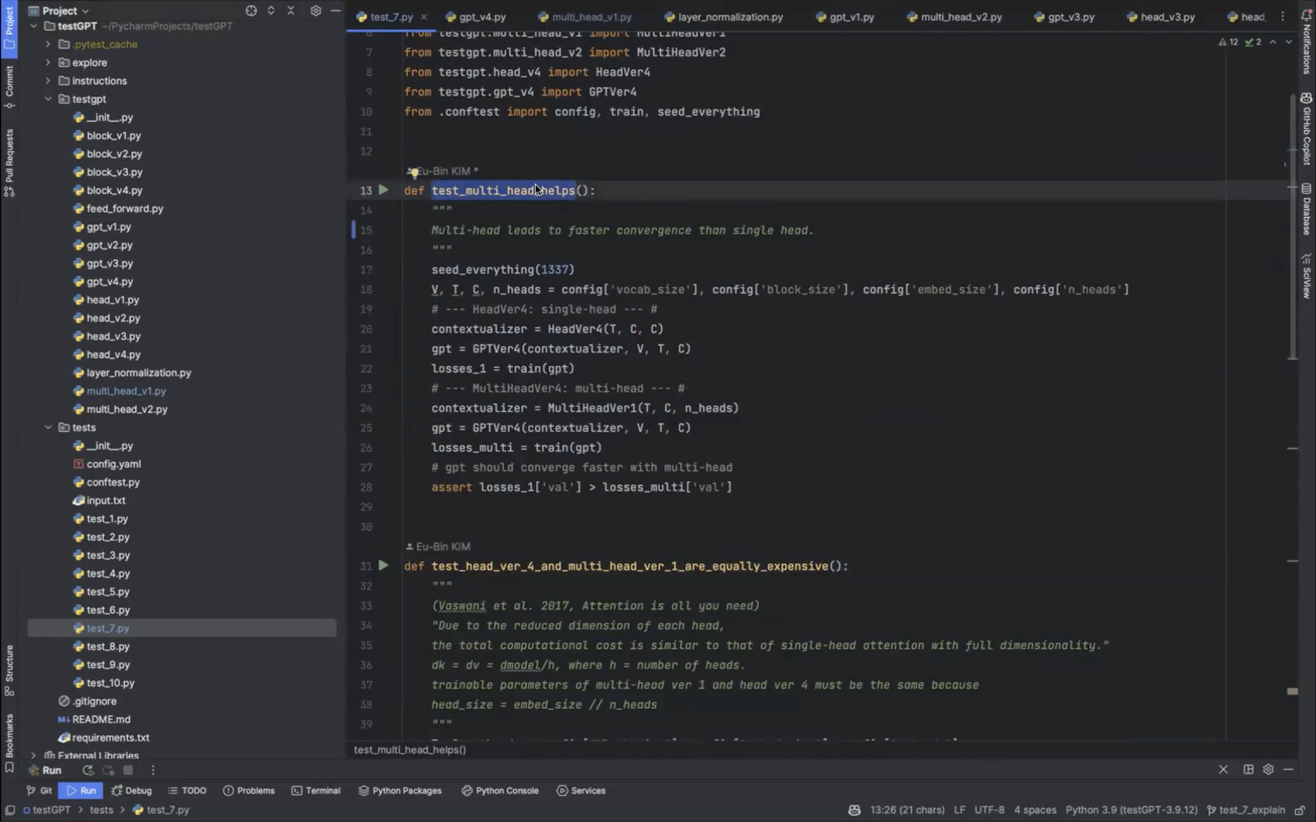Click the 12 warnings inspection indicator
The width and height of the screenshot is (1316, 822).
click(1228, 42)
